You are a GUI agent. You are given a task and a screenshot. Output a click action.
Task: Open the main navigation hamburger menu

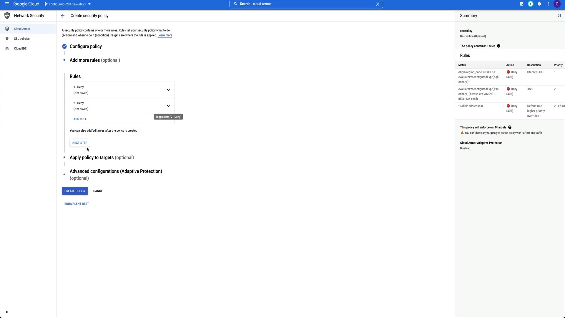coord(7,4)
